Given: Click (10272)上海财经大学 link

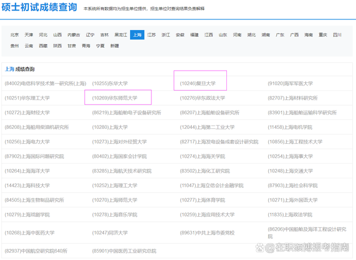Looking at the screenshot, I should coord(27,113).
